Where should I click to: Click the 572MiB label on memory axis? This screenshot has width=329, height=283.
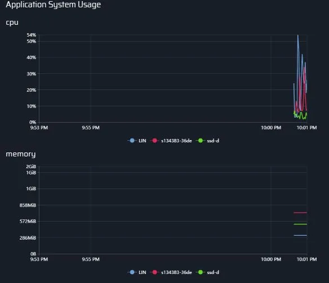coord(28,222)
